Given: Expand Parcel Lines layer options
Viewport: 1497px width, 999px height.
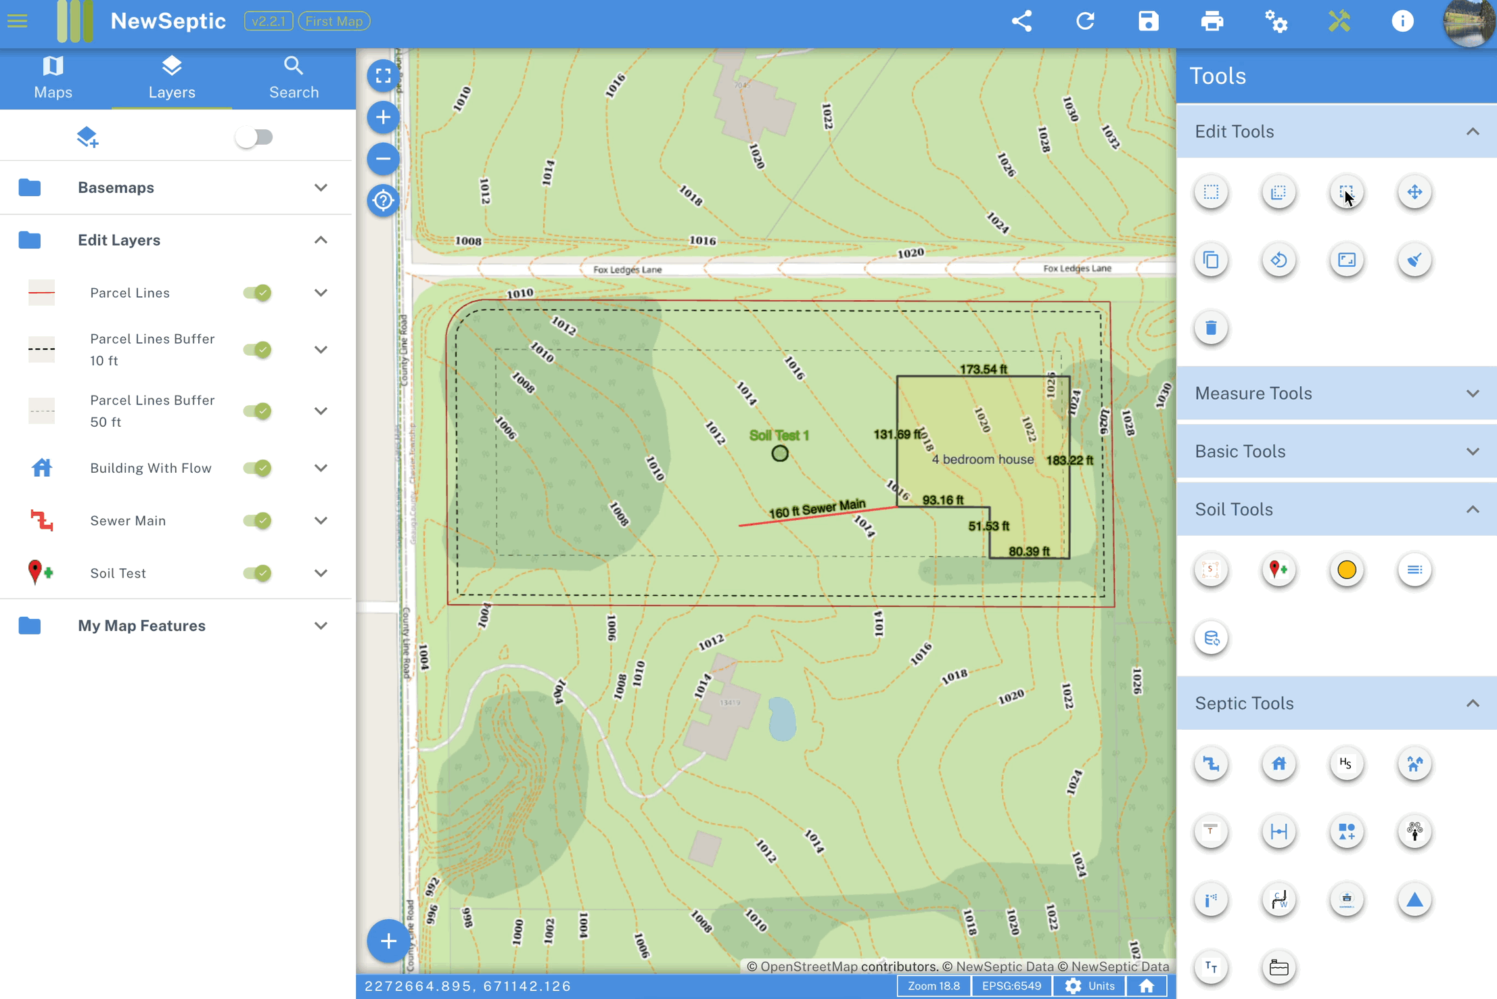Looking at the screenshot, I should pos(321,293).
